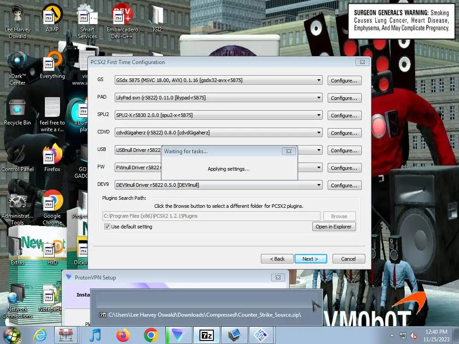Click the Plugins search path field
459x344 pixels.
point(211,216)
